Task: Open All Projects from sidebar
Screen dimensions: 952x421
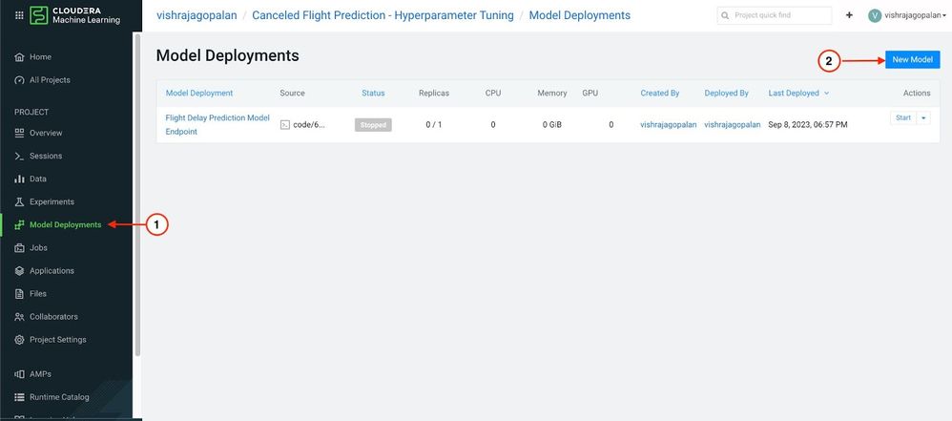Action: coord(43,80)
